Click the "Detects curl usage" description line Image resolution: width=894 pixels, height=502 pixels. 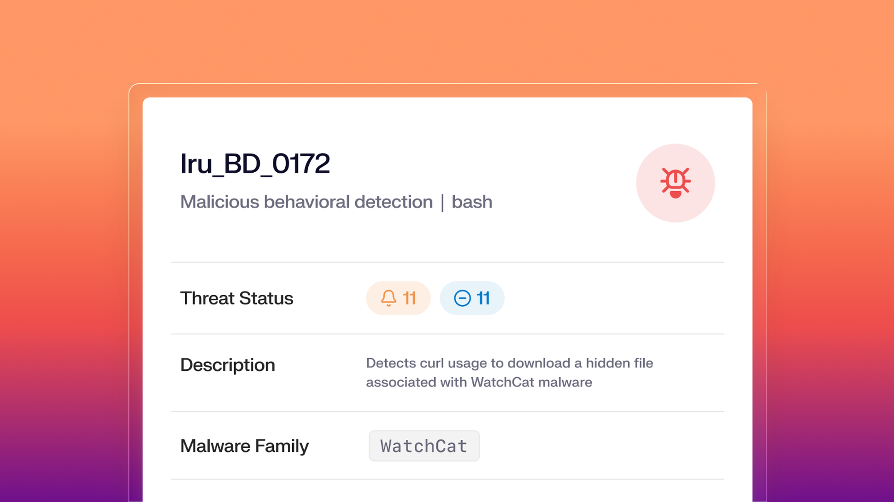click(509, 363)
